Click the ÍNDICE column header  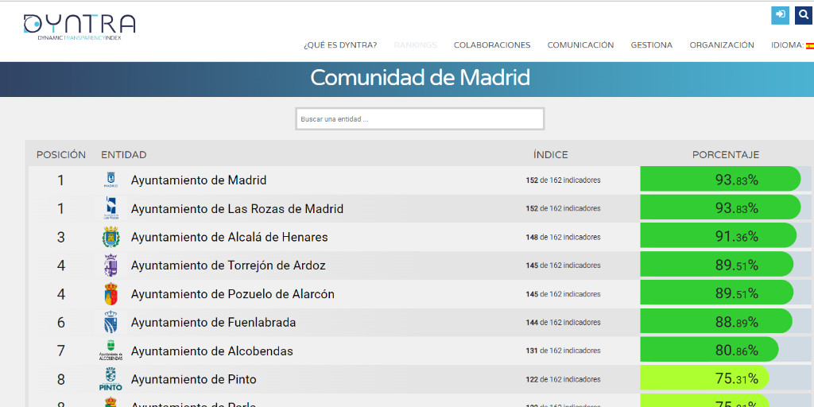[550, 155]
